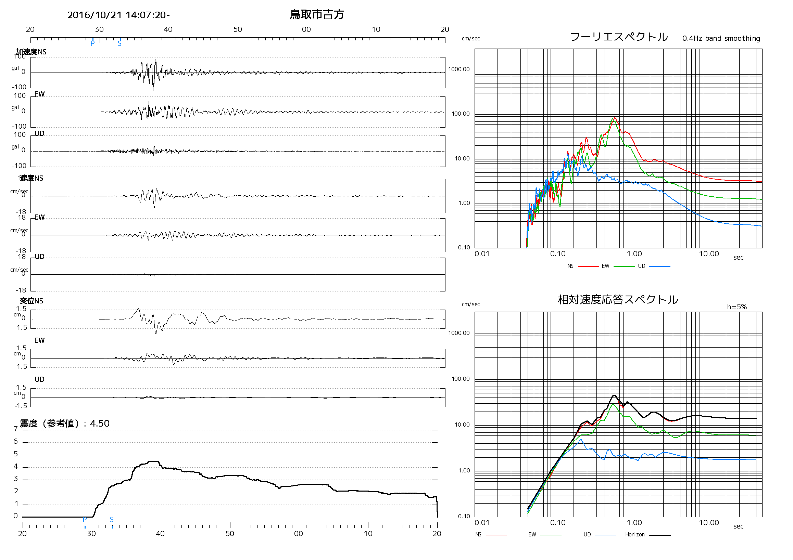Click the red NS legend line under the Fourier spectrum
This screenshot has height=560, width=793.
[x=588, y=266]
